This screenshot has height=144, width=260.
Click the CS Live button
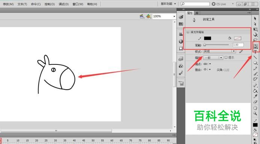click(219, 4)
